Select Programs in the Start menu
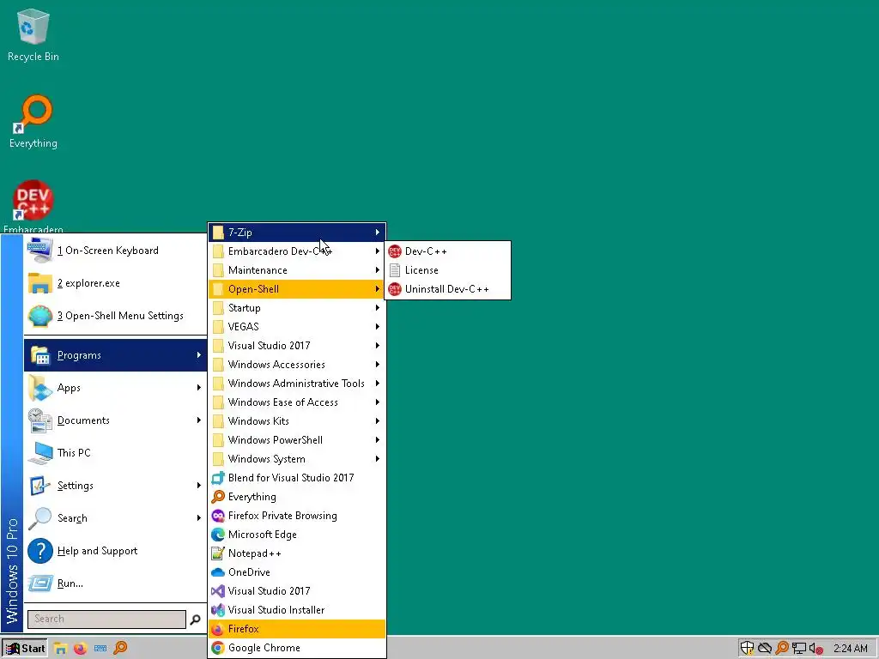879x659 pixels. pos(116,355)
